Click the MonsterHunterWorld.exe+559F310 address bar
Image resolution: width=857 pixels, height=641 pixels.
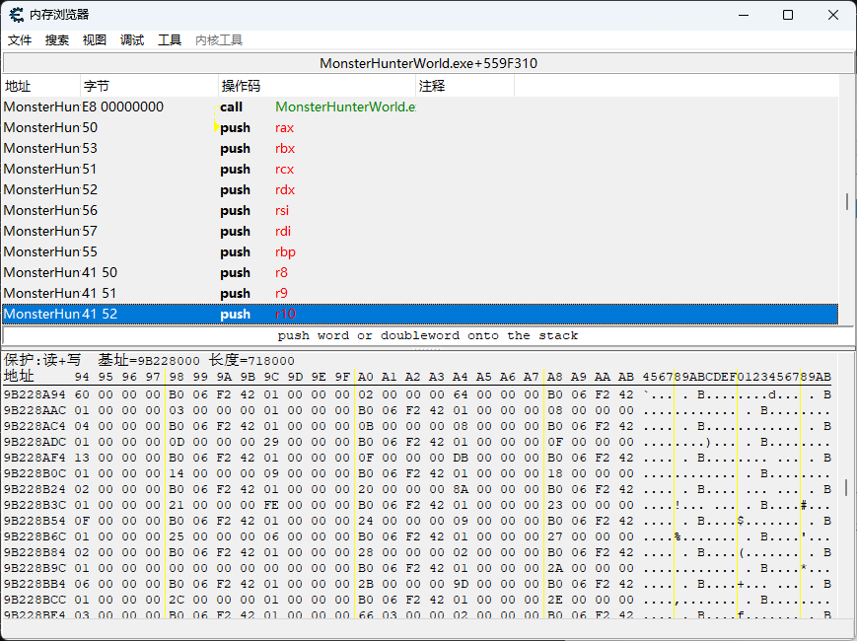click(428, 63)
